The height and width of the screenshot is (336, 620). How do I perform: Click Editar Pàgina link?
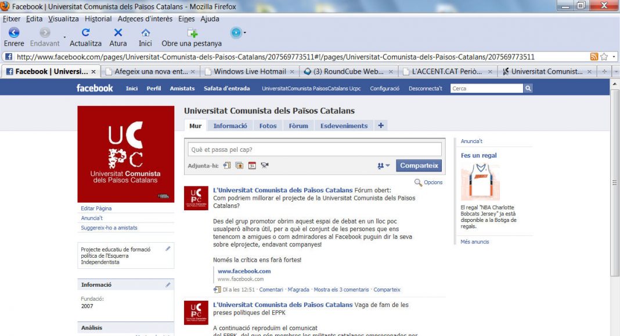point(96,208)
